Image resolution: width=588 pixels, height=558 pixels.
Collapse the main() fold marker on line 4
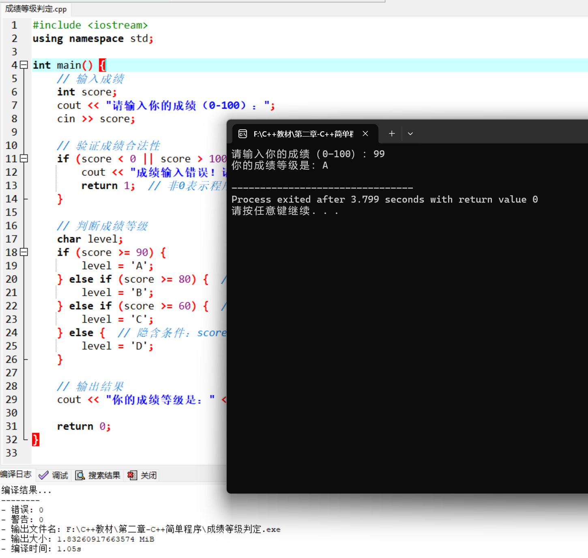24,65
